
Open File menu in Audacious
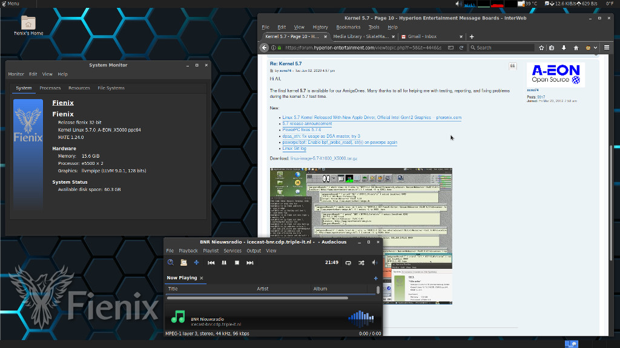170,251
